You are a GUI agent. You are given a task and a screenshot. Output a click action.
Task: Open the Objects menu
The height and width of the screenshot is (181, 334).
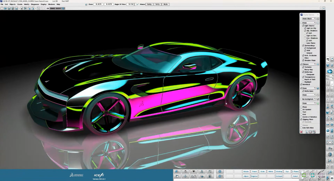[12, 4]
